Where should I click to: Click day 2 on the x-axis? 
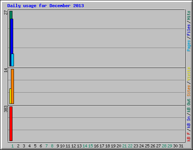coord(18,146)
